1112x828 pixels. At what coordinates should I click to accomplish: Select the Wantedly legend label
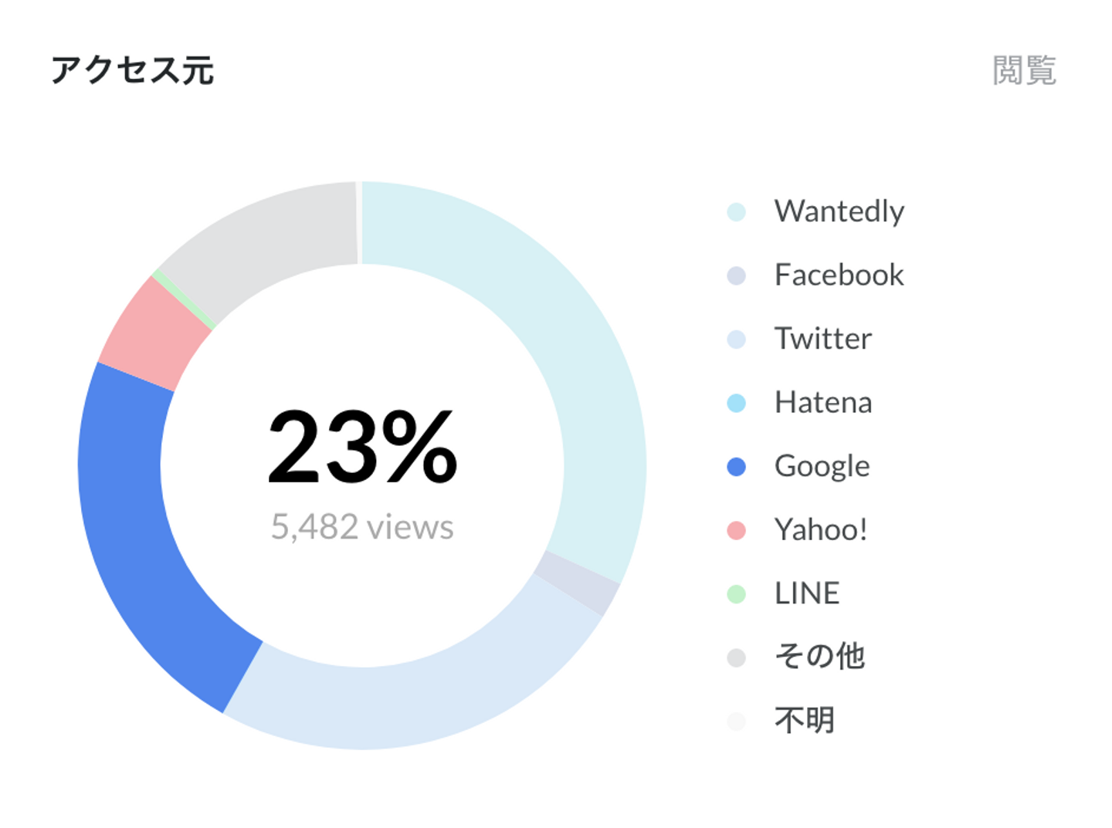point(839,211)
